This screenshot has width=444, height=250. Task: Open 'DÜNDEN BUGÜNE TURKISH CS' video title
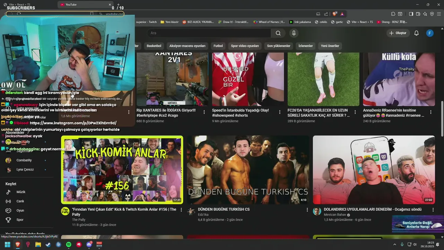click(x=224, y=209)
